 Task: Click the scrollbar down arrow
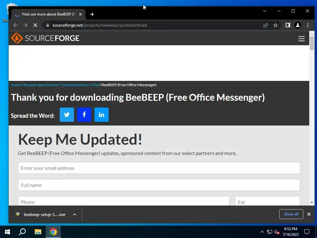coord(312,203)
